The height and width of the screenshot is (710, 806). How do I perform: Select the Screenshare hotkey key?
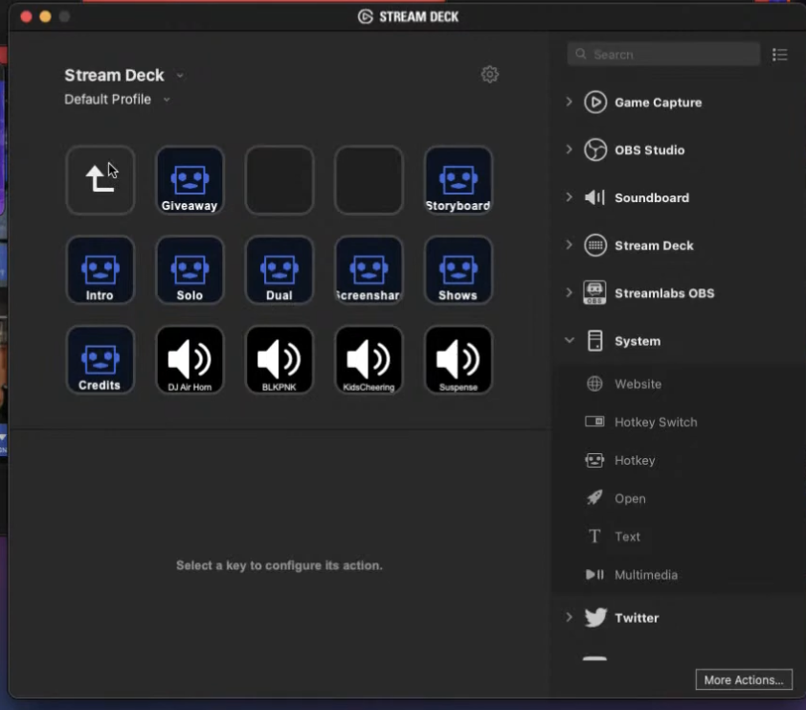coord(369,269)
